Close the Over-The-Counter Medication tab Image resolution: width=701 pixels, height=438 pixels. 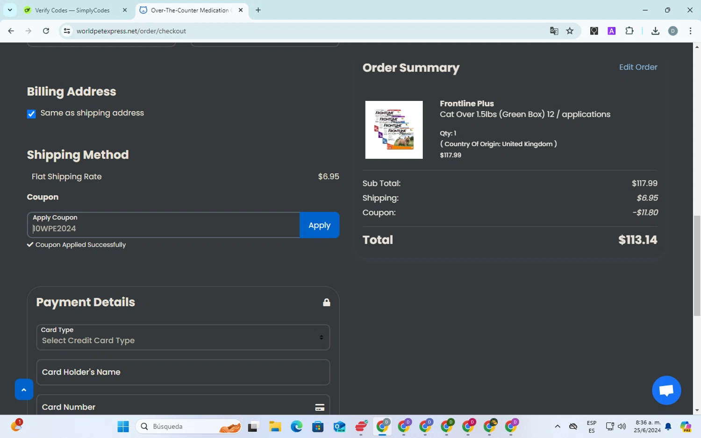pos(241,10)
